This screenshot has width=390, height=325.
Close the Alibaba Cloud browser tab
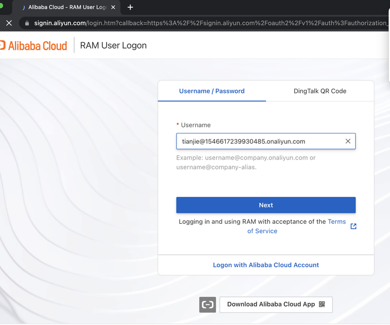coord(114,8)
